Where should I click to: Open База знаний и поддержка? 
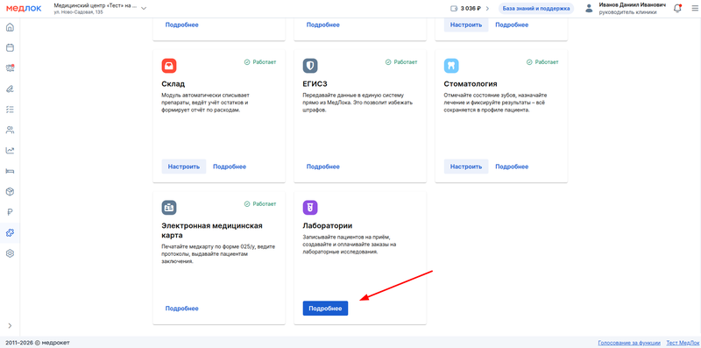coord(536,9)
